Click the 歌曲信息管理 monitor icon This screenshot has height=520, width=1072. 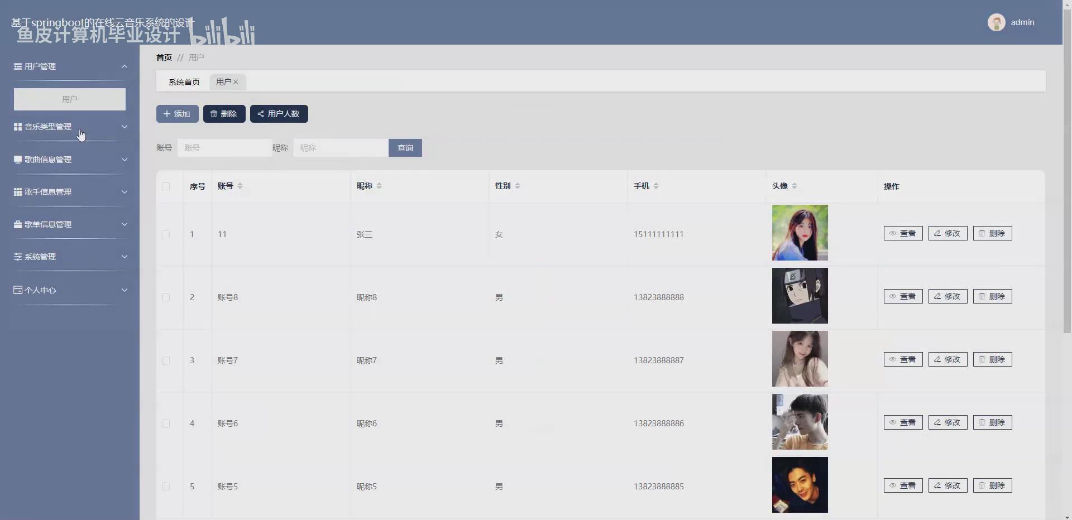tap(18, 160)
